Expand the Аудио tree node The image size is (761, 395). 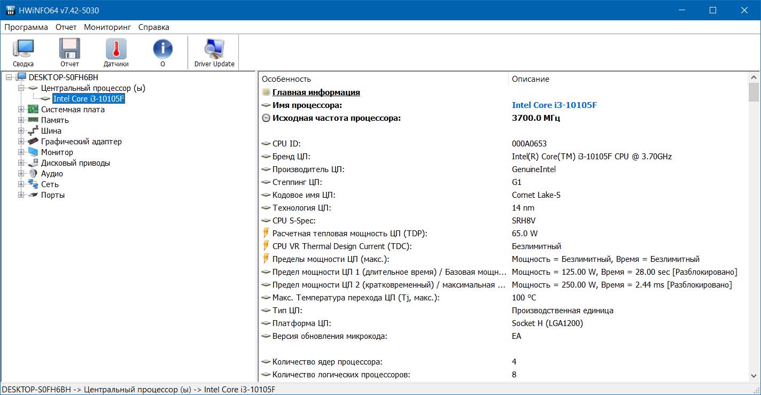21,174
